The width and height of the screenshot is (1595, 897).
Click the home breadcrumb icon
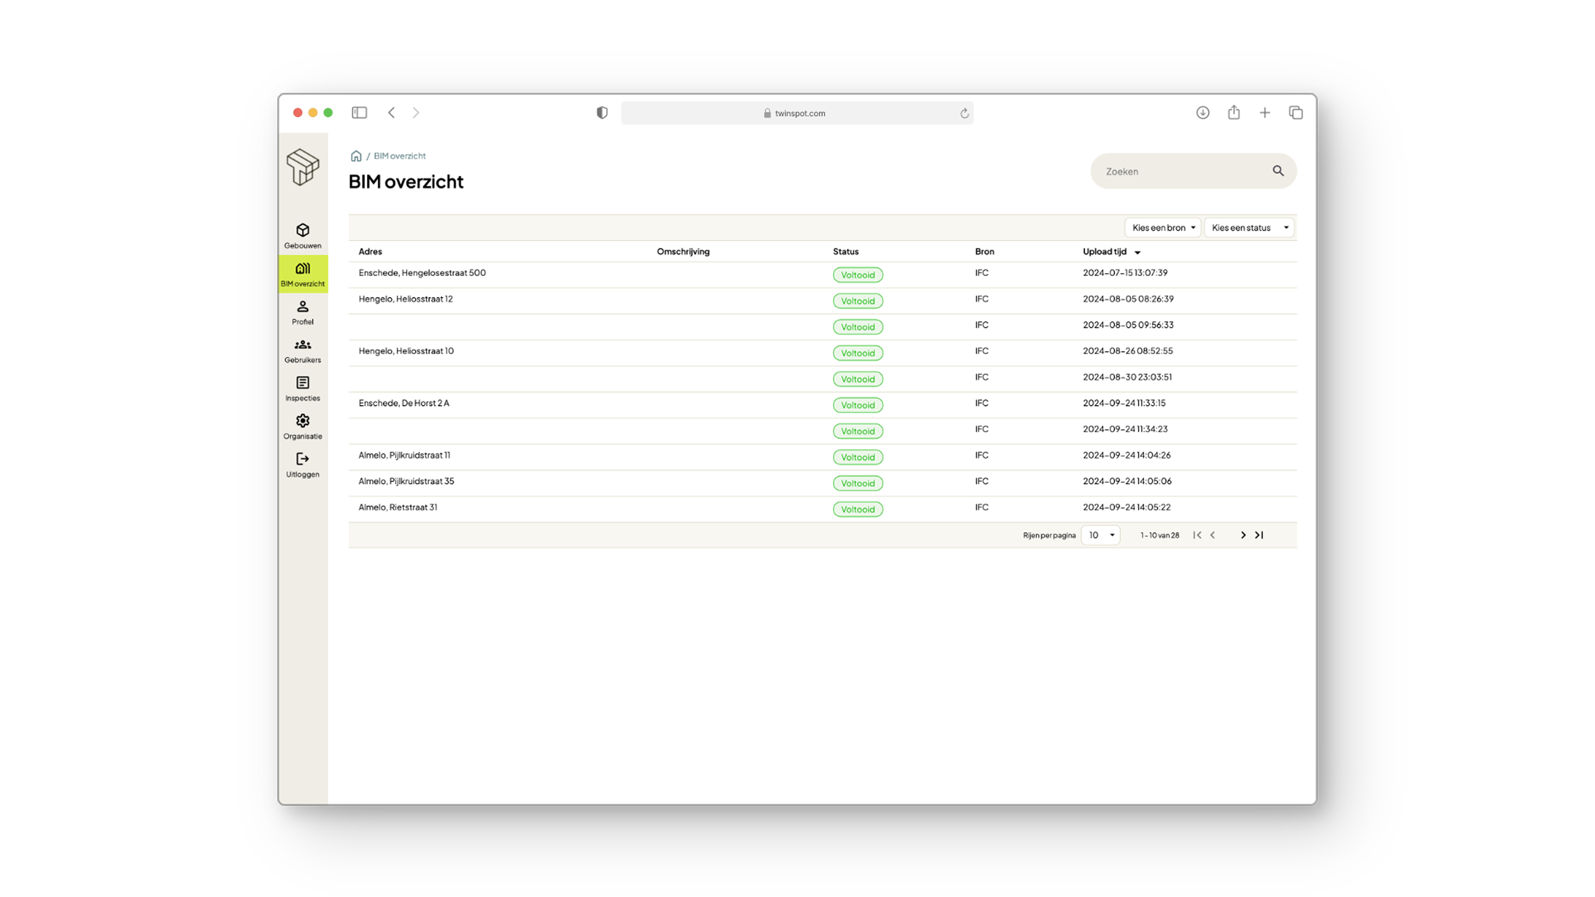356,156
